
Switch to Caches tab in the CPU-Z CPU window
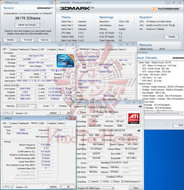pyautogui.click(x=14, y=49)
